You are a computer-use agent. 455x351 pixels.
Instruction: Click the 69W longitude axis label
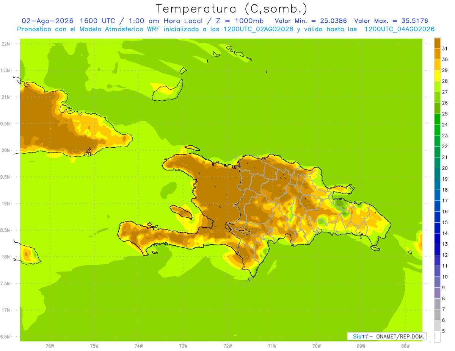(361, 346)
